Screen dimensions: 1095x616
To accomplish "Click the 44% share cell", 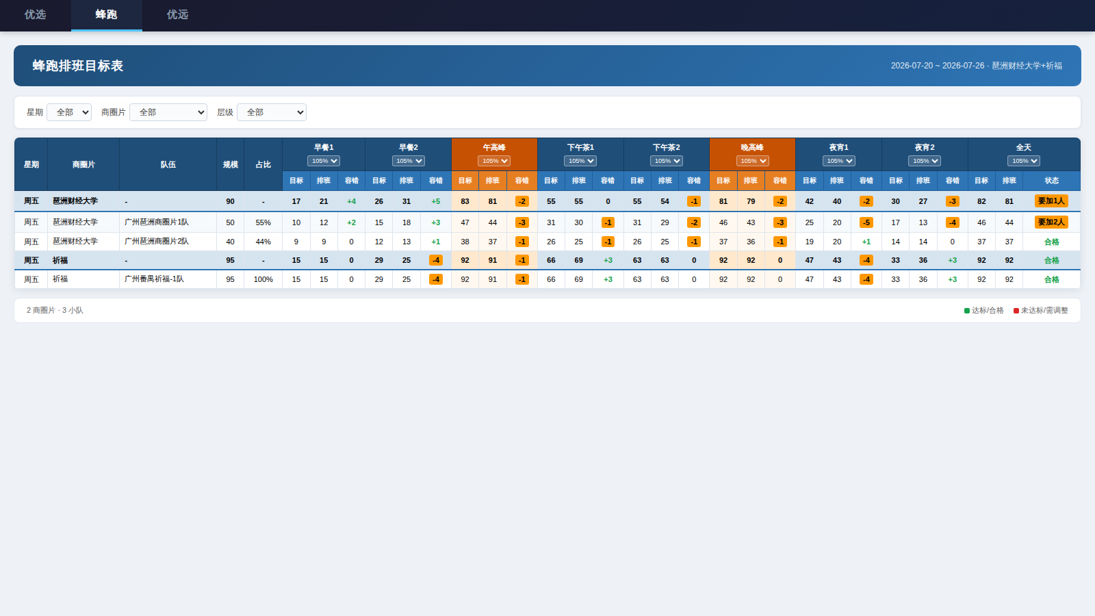I will [263, 242].
